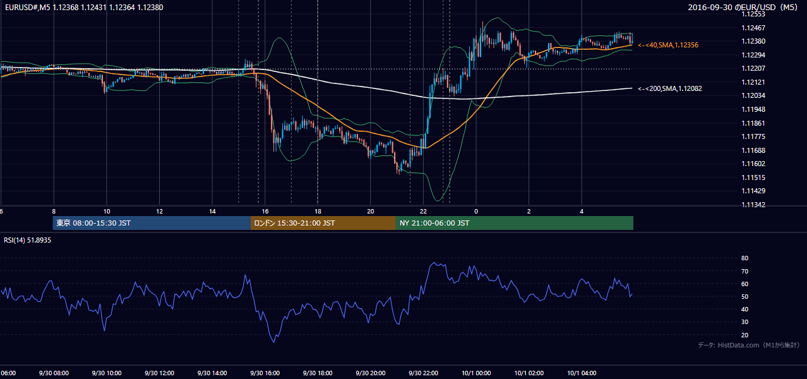The width and height of the screenshot is (807, 379).
Task: Click price axis value 1.12034
Action: 753,96
